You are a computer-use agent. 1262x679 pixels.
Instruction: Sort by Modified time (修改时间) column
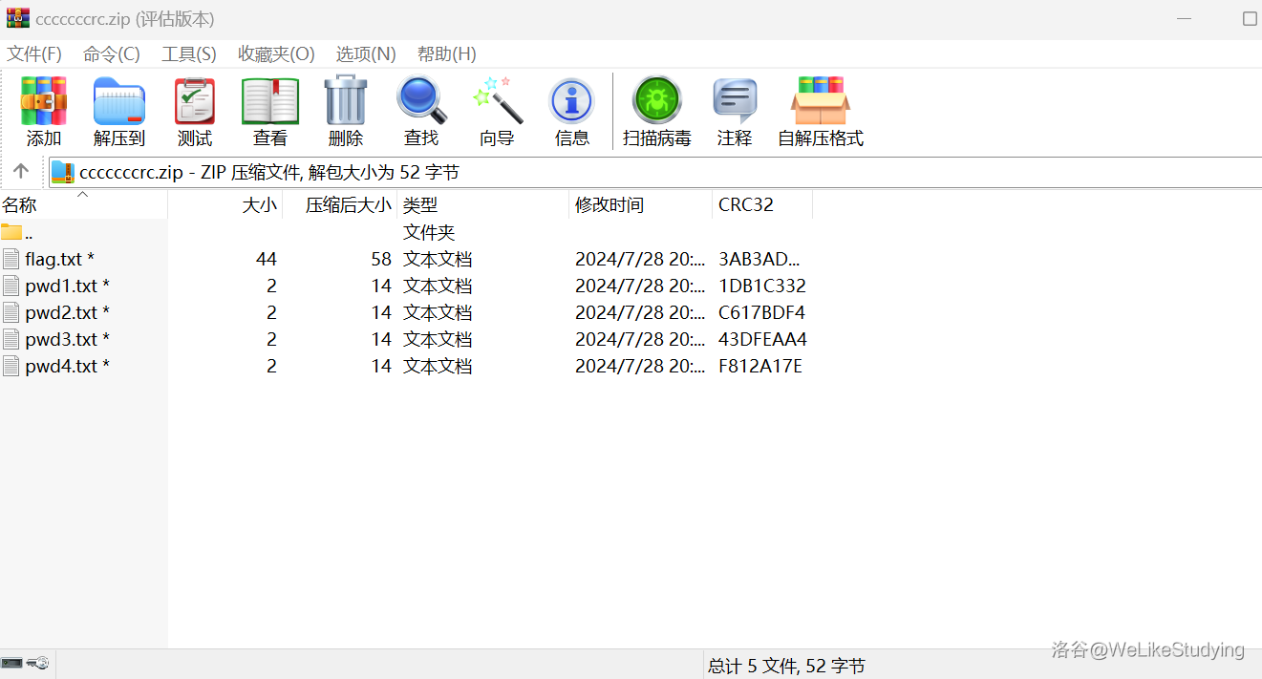(610, 205)
